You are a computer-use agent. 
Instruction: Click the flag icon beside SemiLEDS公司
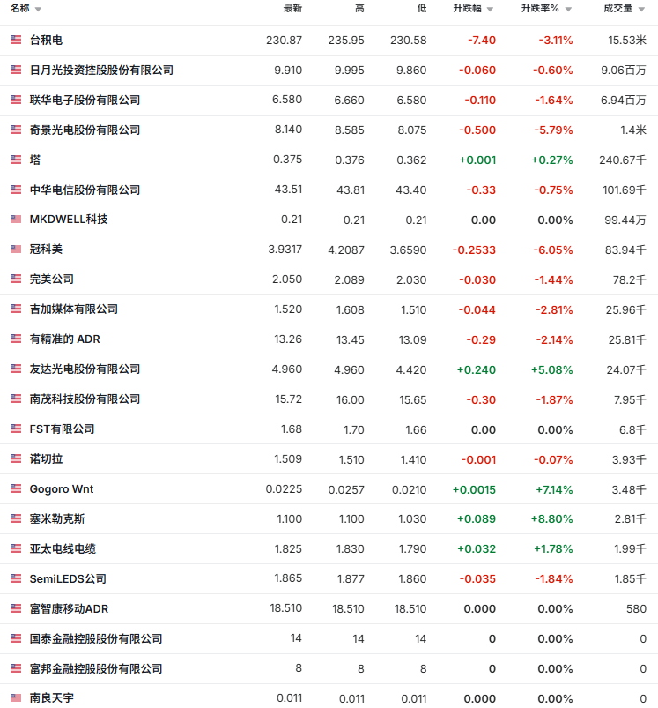[16, 578]
